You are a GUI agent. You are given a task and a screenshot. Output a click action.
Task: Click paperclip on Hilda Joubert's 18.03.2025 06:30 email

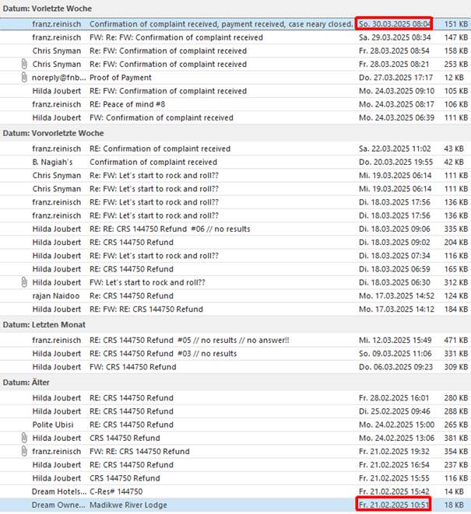[x=24, y=282]
